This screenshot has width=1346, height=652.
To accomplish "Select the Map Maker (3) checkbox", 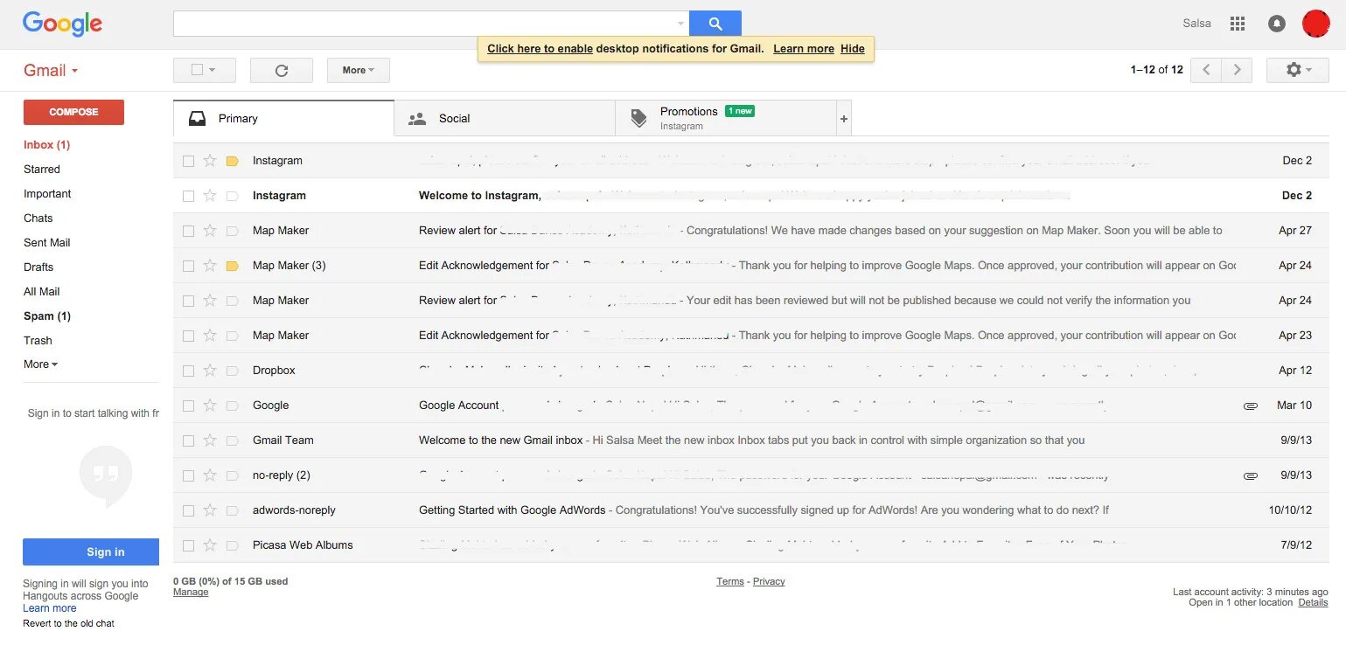I will click(x=188, y=266).
